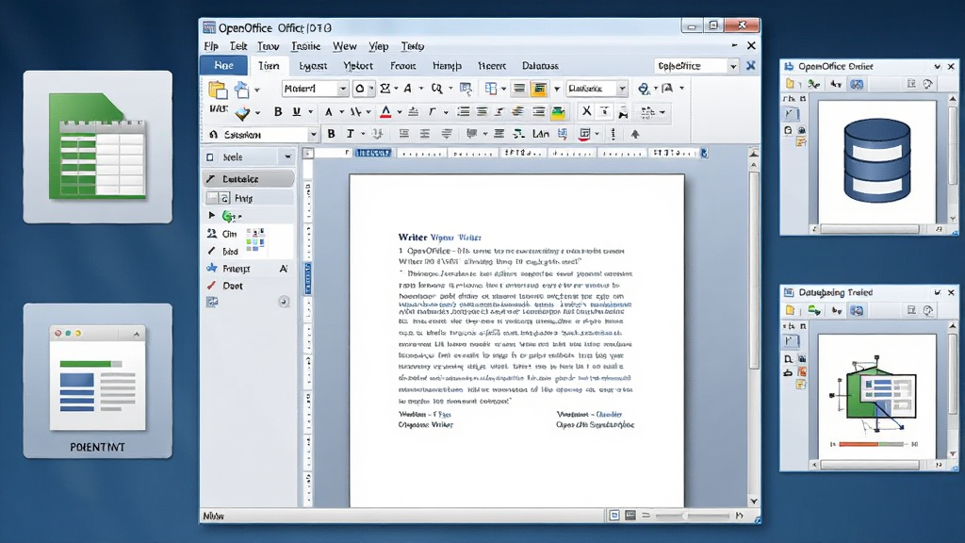The height and width of the screenshot is (543, 965).
Task: Toggle the highlighted yellow align button
Action: pyautogui.click(x=538, y=89)
